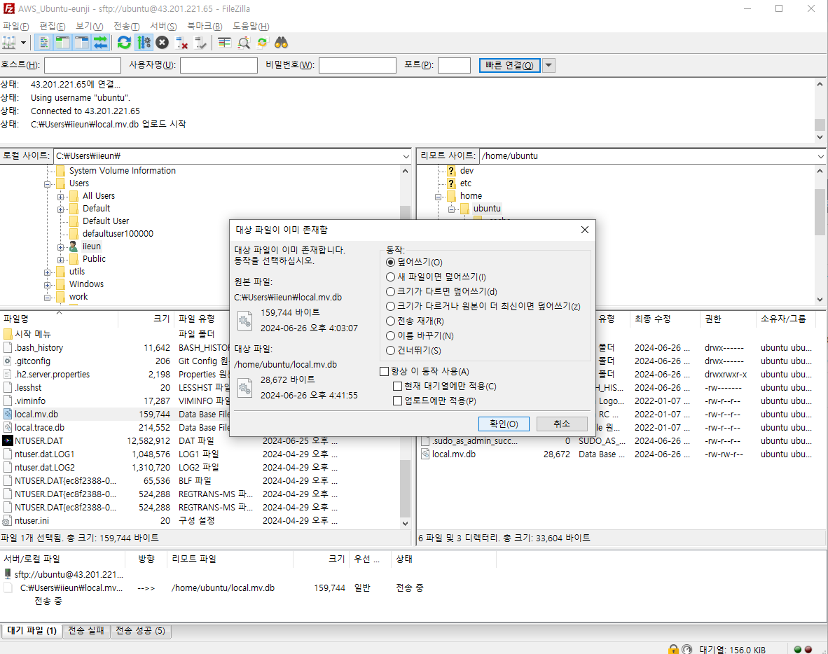The image size is (828, 654).
Task: Open the Edit menu (편집)
Action: pyautogui.click(x=53, y=27)
